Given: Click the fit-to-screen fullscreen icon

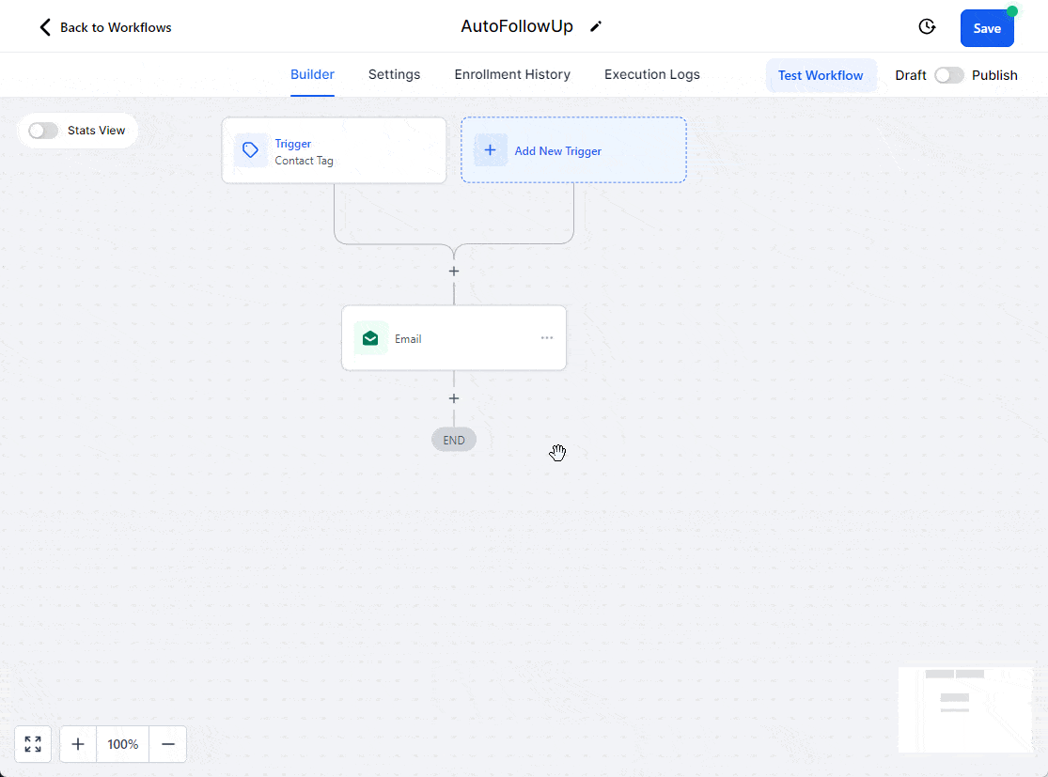Looking at the screenshot, I should 33,743.
